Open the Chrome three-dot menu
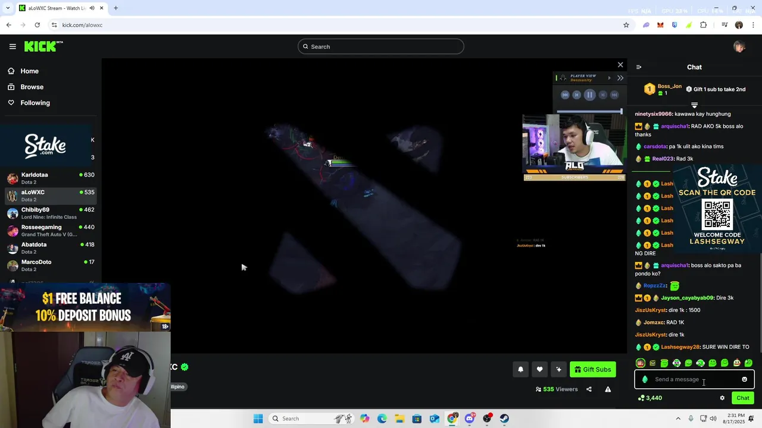This screenshot has height=428, width=762. click(754, 25)
